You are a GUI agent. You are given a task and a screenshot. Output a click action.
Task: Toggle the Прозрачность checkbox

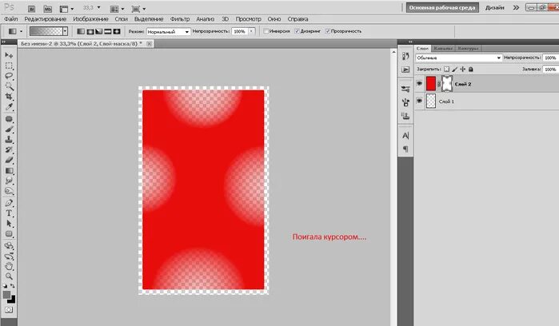(x=328, y=31)
